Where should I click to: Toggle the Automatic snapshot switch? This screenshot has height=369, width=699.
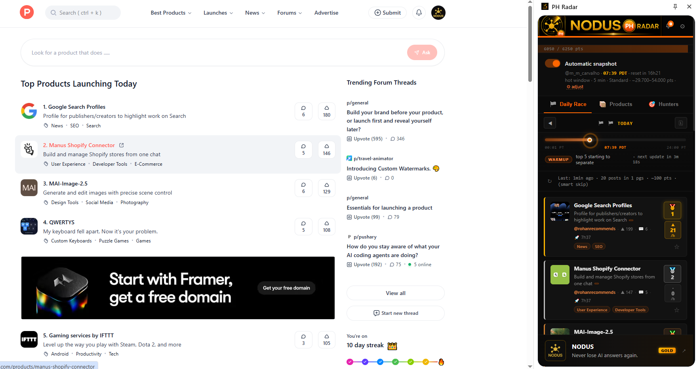pos(552,63)
